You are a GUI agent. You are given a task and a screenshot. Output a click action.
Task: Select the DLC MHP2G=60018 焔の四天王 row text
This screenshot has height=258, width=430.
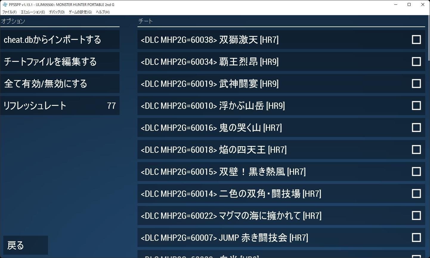(x=214, y=150)
